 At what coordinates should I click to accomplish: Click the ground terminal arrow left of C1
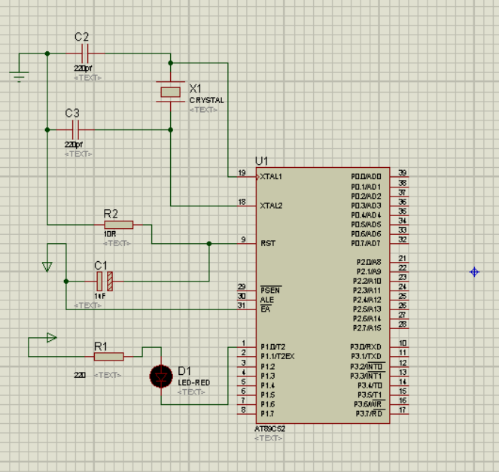47,266
